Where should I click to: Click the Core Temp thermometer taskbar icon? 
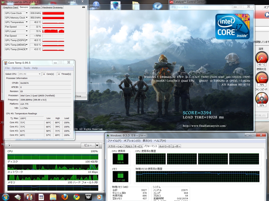[29, 197]
